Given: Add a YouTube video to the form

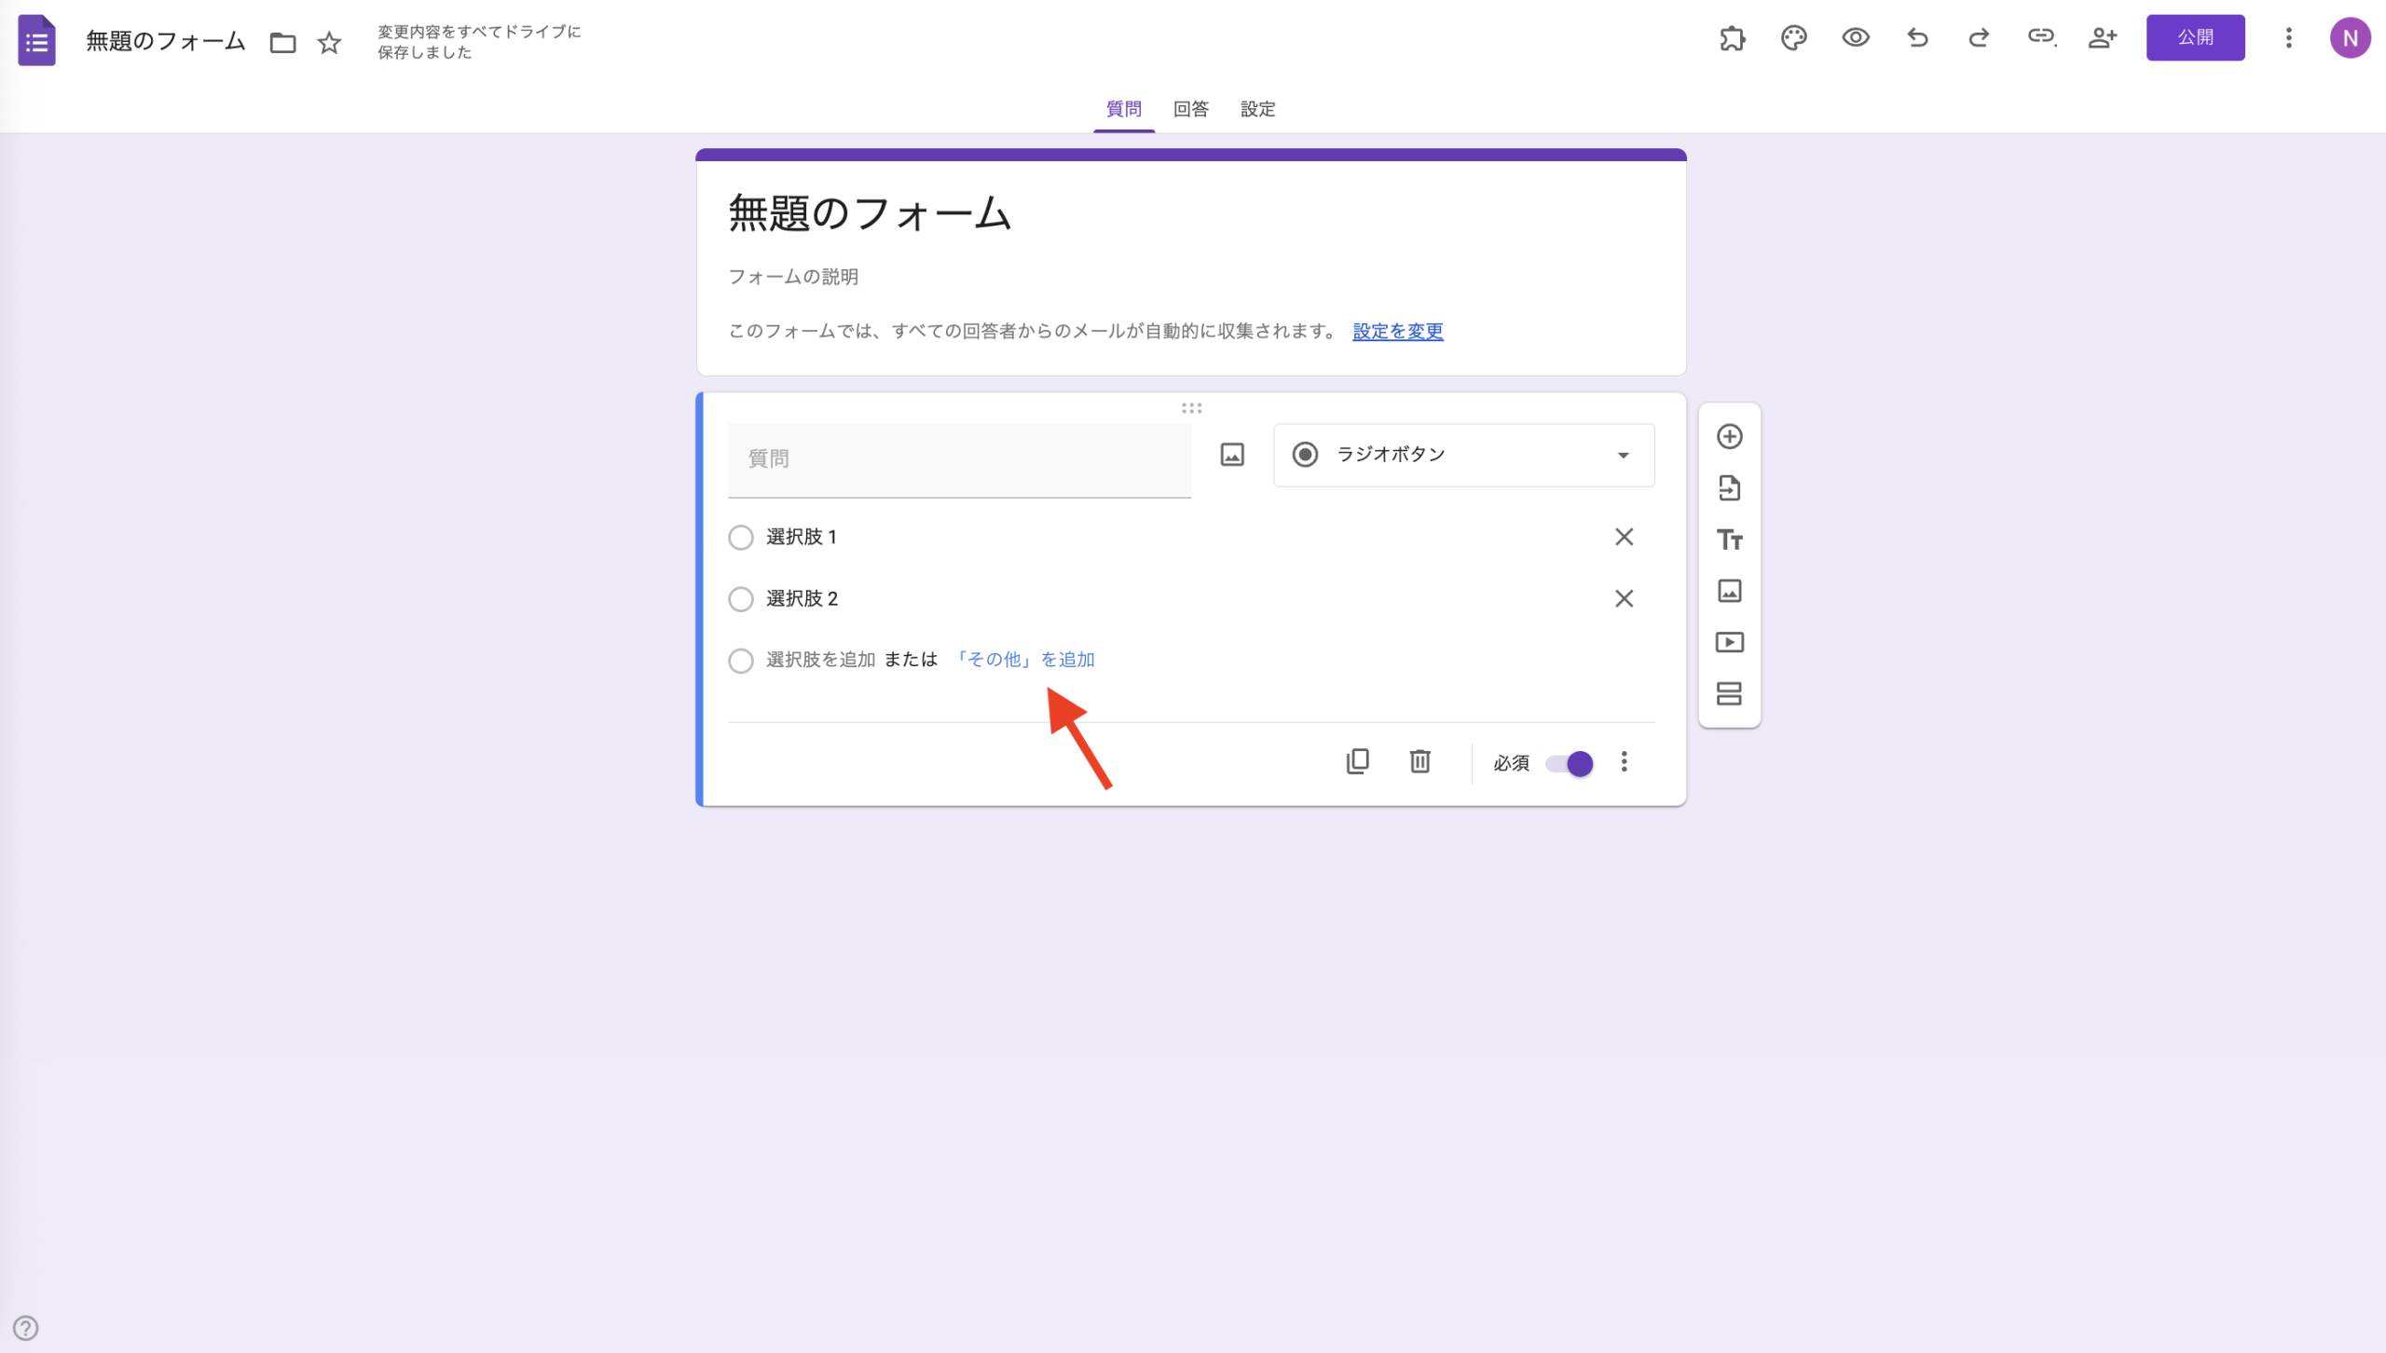Looking at the screenshot, I should (x=1730, y=642).
